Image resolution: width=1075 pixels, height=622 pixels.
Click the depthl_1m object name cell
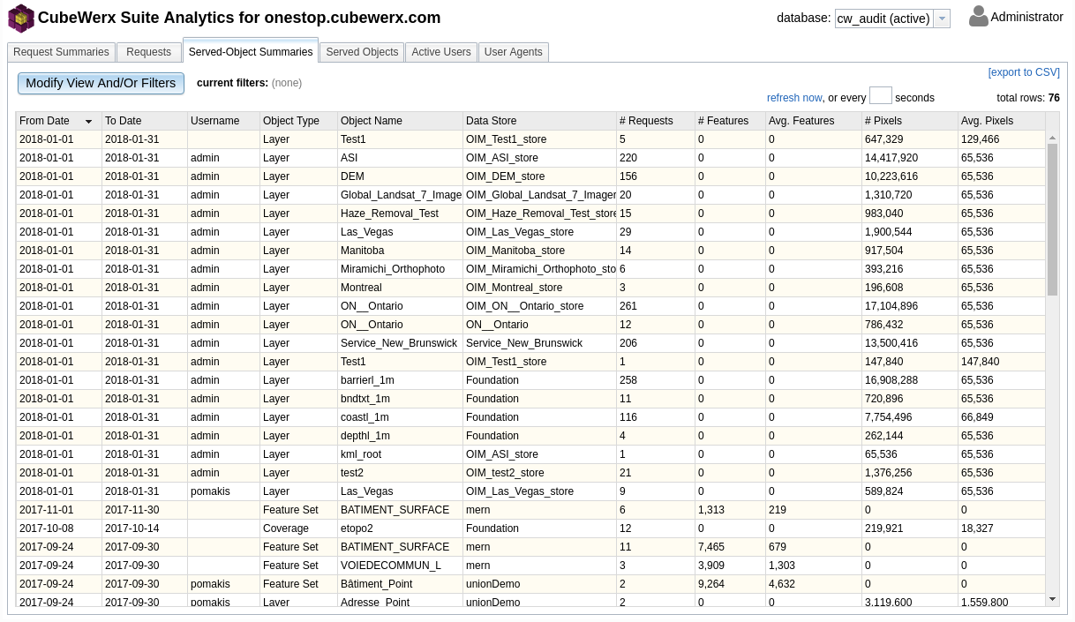pyautogui.click(x=400, y=436)
